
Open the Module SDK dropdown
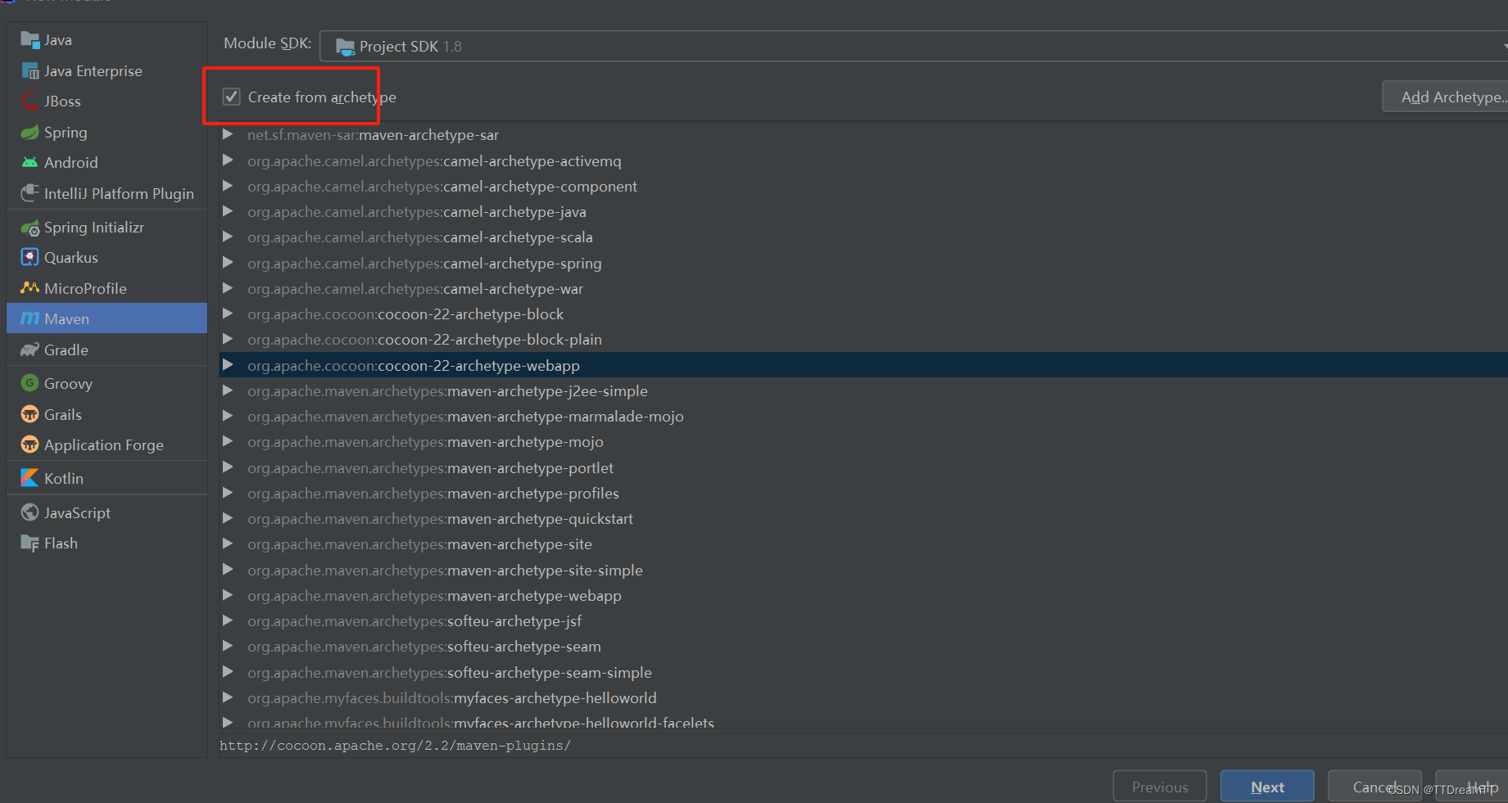pos(913,46)
